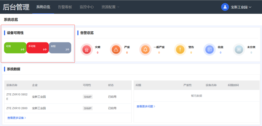The width and height of the screenshot is (262, 126).
Task: Open the 监控中心 tab
Action: [x=86, y=7]
